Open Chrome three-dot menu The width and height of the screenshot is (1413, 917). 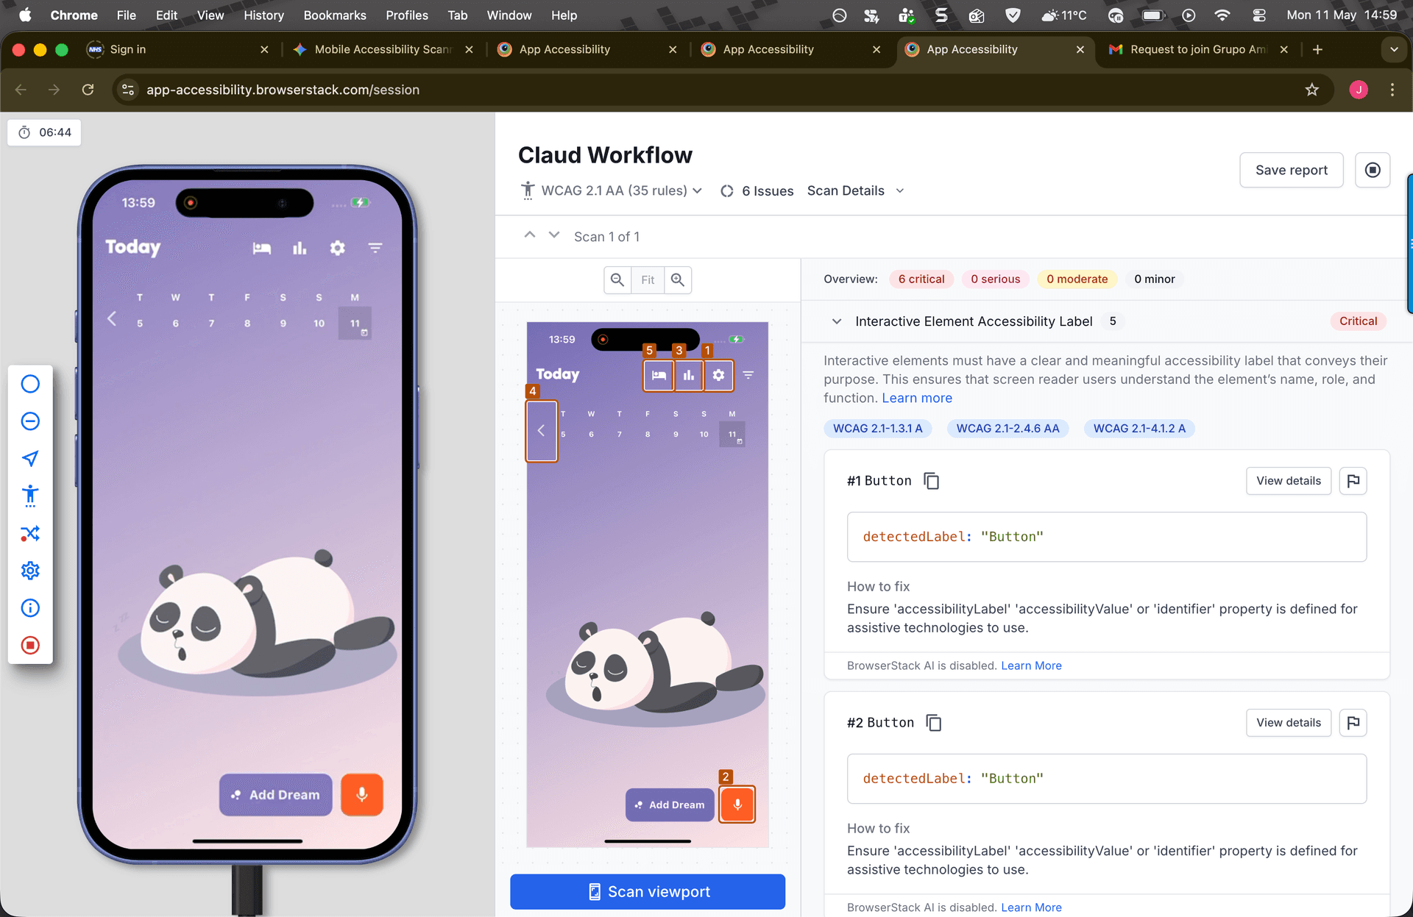(x=1392, y=90)
